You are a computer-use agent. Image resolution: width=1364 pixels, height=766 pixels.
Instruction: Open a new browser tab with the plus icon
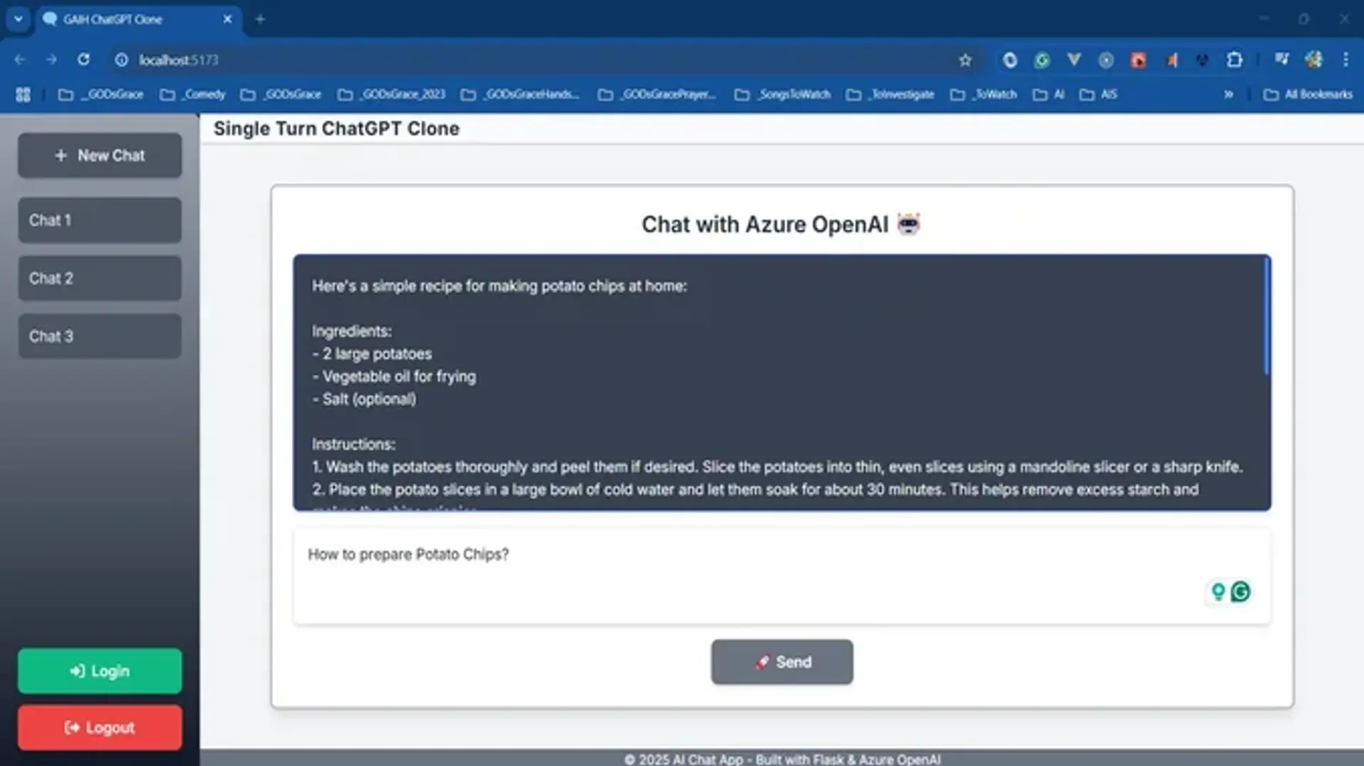coord(260,19)
